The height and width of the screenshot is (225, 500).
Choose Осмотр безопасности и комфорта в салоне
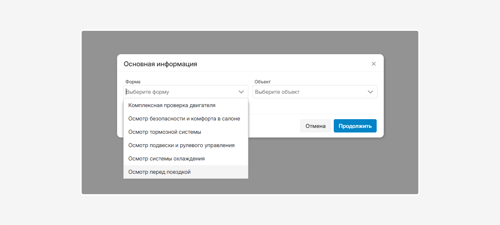point(184,119)
